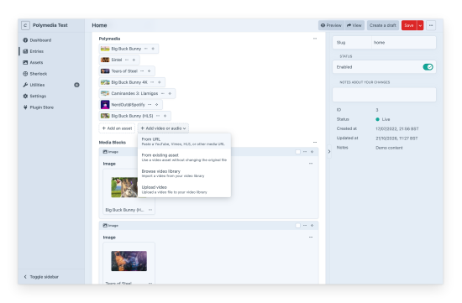Open Utilities in the sidebar
The height and width of the screenshot is (303, 462).
tap(34, 85)
